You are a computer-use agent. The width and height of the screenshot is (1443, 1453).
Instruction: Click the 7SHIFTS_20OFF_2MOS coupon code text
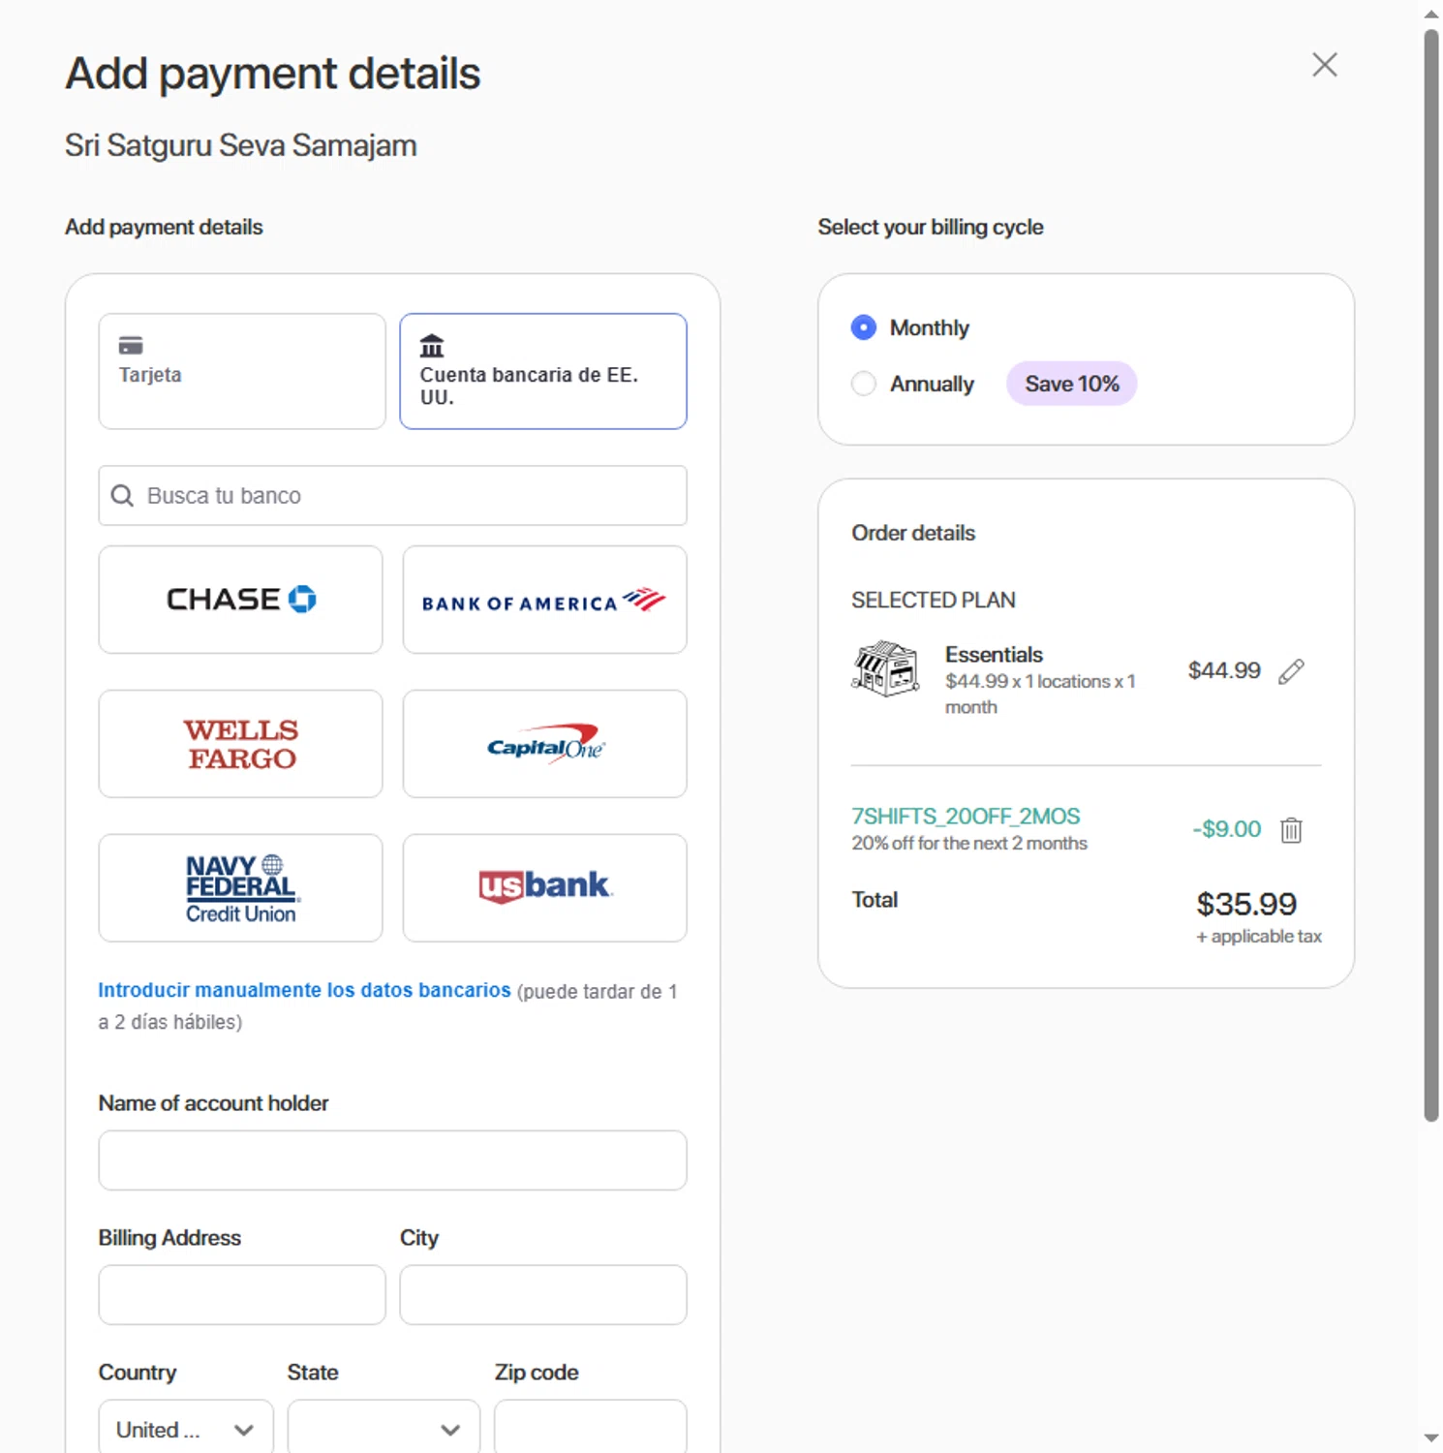click(x=966, y=817)
